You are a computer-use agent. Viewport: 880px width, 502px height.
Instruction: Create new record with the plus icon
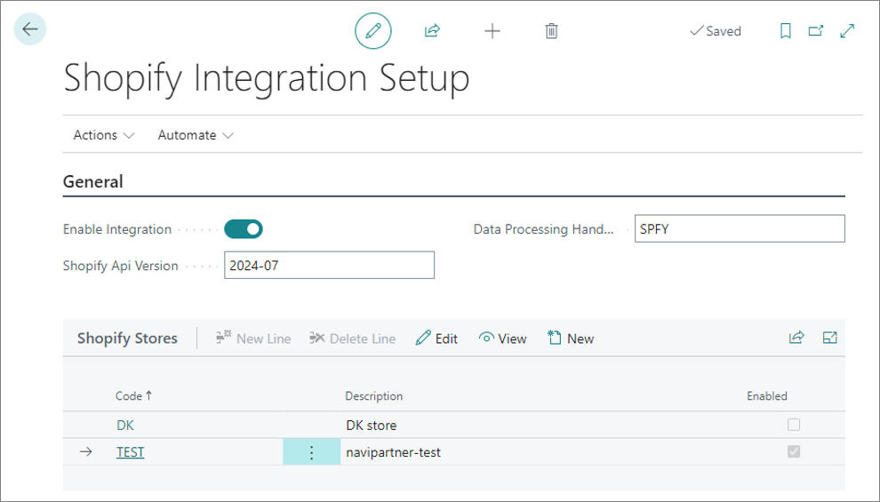tap(492, 31)
